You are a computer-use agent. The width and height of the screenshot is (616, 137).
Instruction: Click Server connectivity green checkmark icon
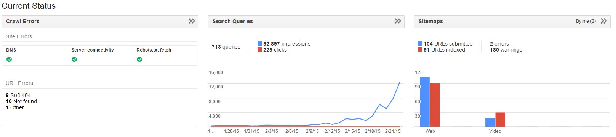74,59
